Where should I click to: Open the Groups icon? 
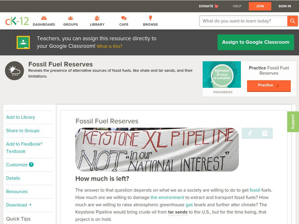tap(70, 19)
